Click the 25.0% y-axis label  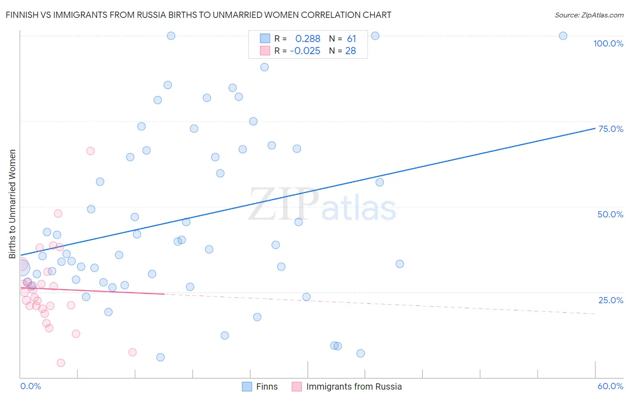pos(611,300)
